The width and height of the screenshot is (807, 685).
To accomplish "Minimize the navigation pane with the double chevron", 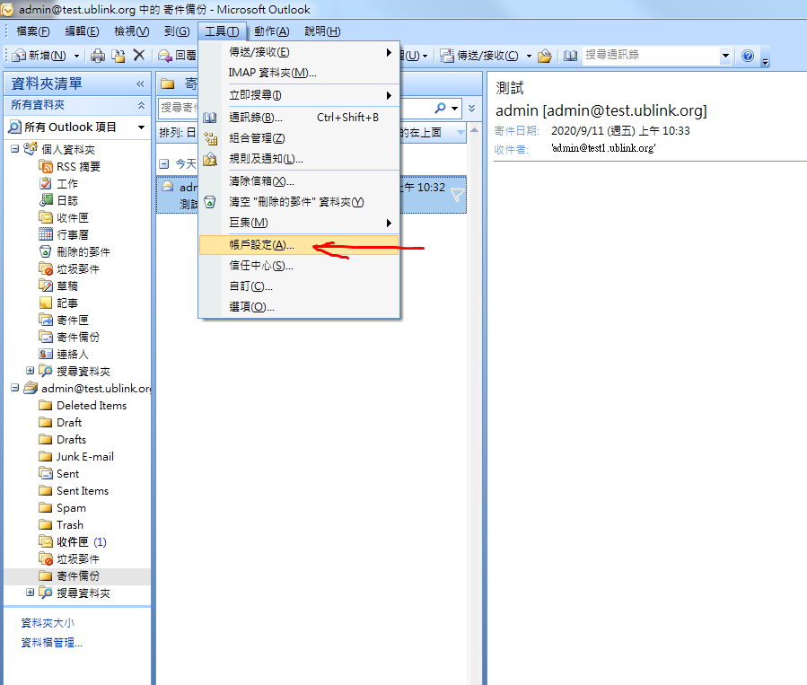I will (140, 83).
